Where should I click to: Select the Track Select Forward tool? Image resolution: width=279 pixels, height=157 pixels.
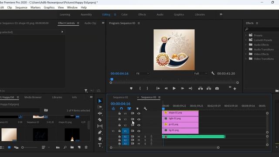click(x=100, y=107)
